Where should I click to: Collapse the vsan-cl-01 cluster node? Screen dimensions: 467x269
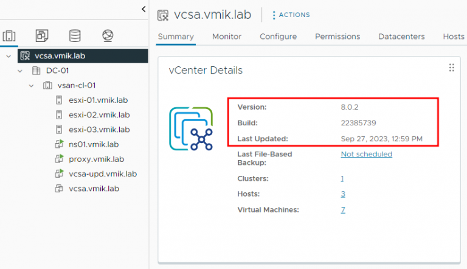(31, 86)
